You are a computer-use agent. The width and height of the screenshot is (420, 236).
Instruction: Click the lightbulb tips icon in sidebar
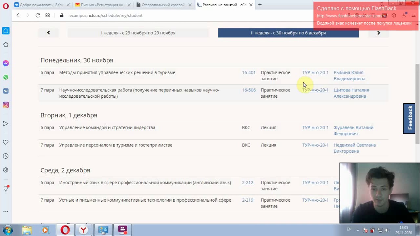point(6,188)
